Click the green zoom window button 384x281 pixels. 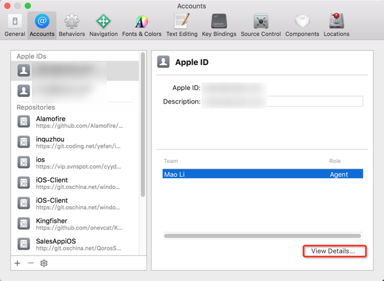tap(28, 6)
